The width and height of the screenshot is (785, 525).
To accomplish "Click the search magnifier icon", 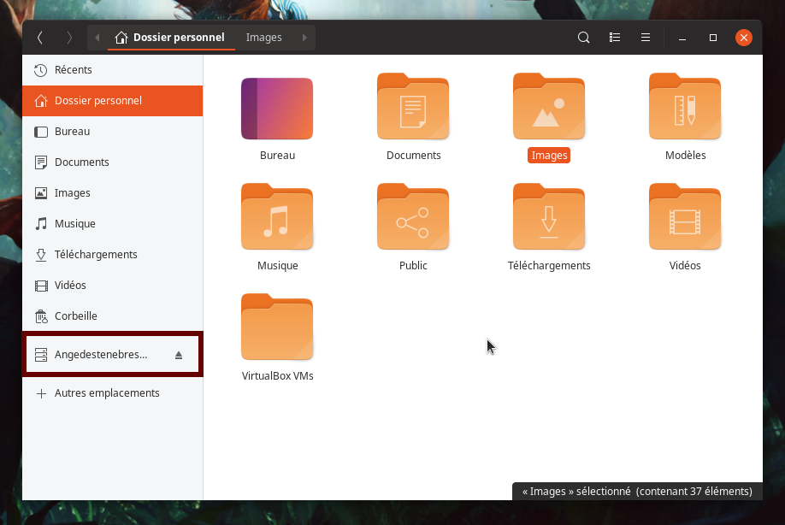I will pos(583,38).
